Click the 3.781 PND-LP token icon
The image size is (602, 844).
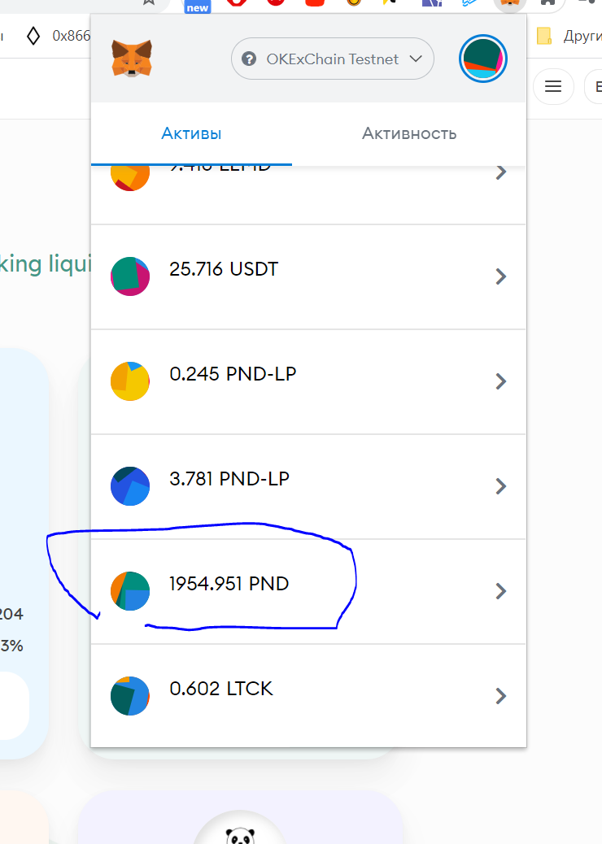(130, 486)
